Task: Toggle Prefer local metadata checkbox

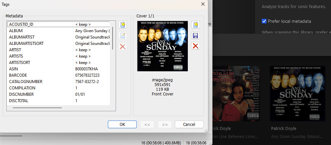Action: [264, 21]
